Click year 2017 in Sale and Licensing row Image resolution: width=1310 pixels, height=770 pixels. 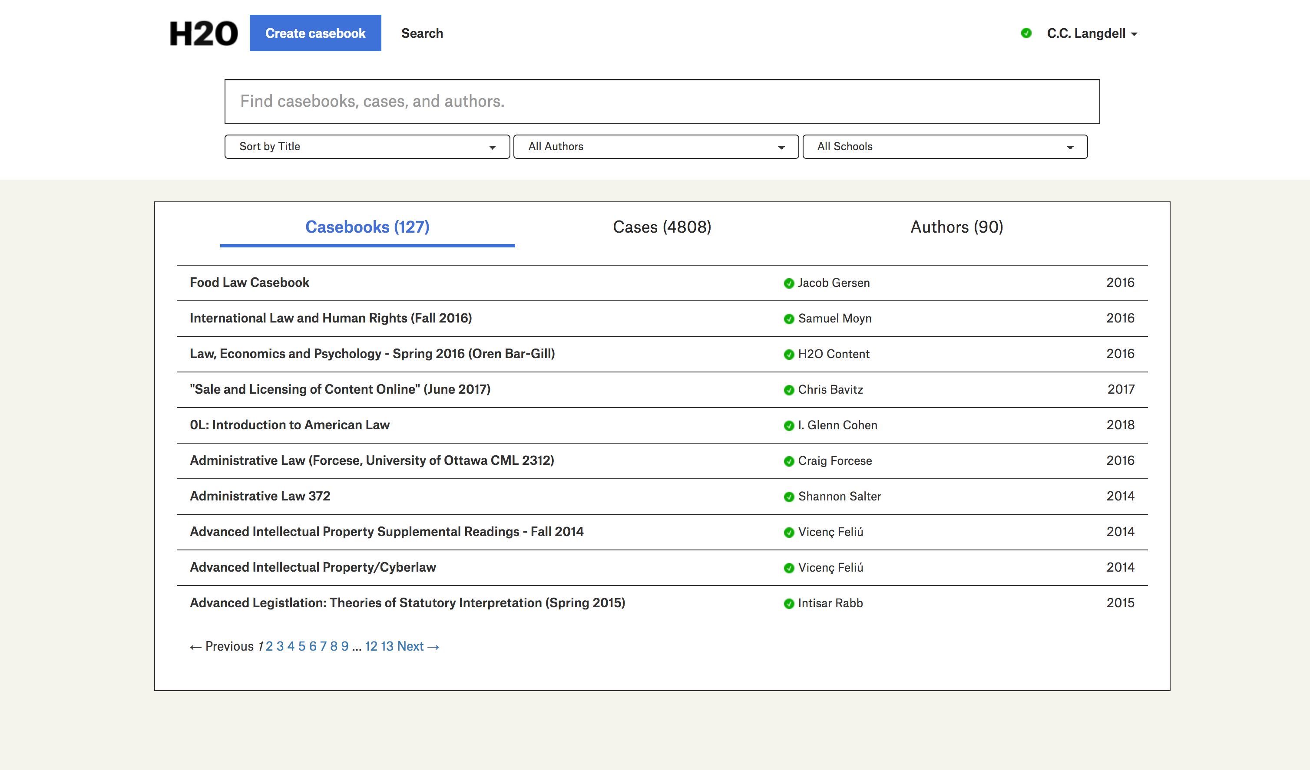(x=1121, y=389)
